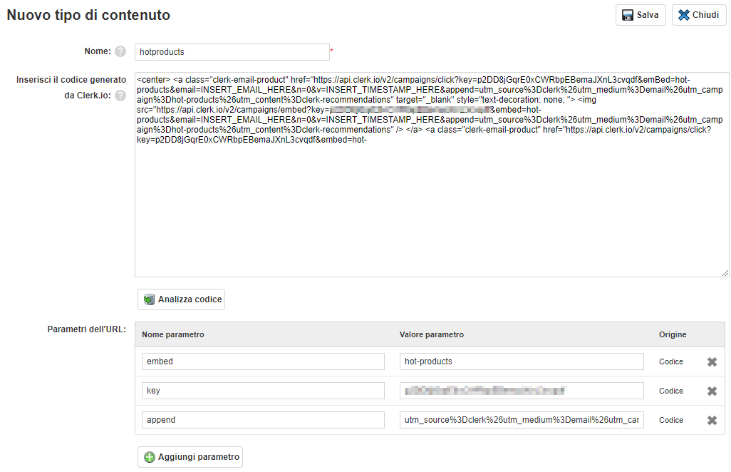Click the help icon beside Clerk.io code label
This screenshot has width=731, height=472.
(120, 96)
